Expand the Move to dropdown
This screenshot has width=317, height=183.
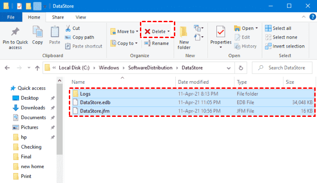point(137,31)
